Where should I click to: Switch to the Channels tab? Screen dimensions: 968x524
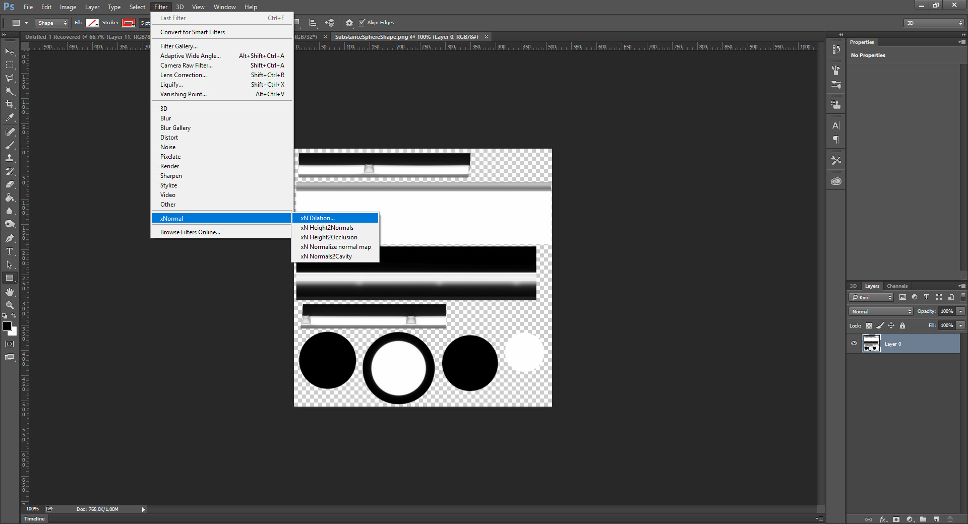point(897,286)
